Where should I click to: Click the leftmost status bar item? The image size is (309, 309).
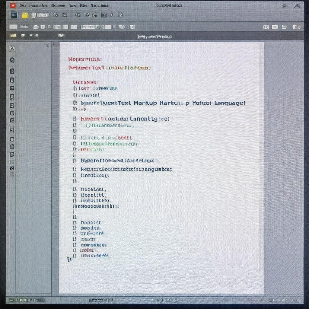pos(13,300)
